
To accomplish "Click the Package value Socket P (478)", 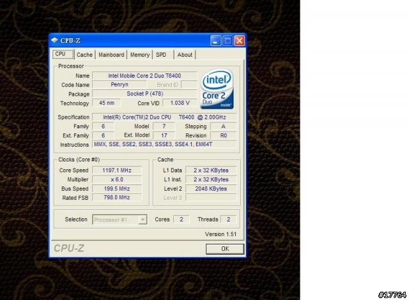I will pyautogui.click(x=145, y=94).
